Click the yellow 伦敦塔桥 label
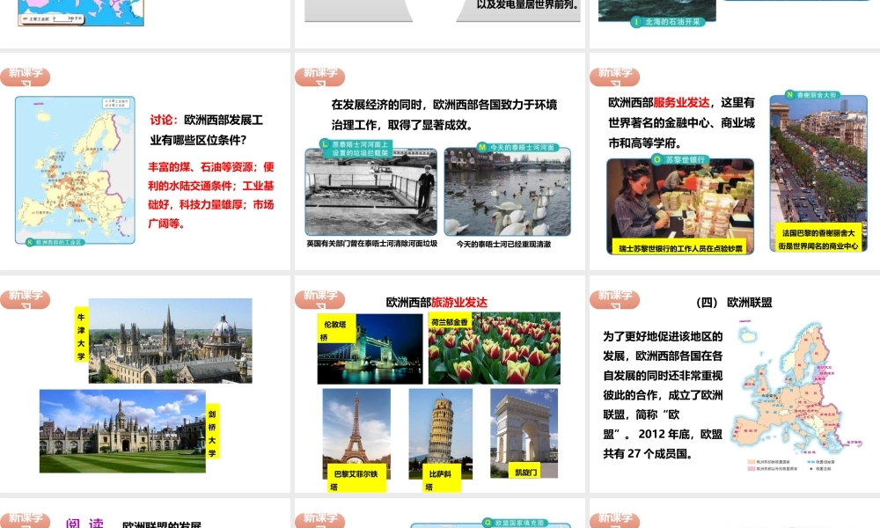 tap(336, 329)
